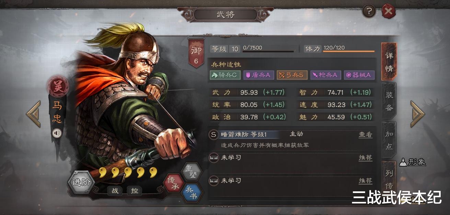450x215 pixels.
Task: Open the 传承 red hexagon
Action: point(173,183)
